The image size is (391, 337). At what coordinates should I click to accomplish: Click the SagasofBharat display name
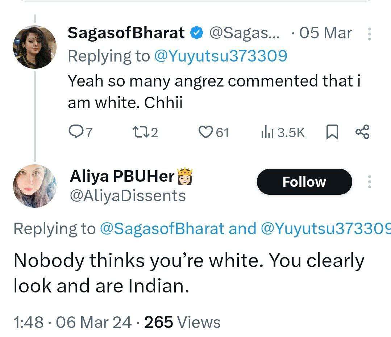coord(126,33)
